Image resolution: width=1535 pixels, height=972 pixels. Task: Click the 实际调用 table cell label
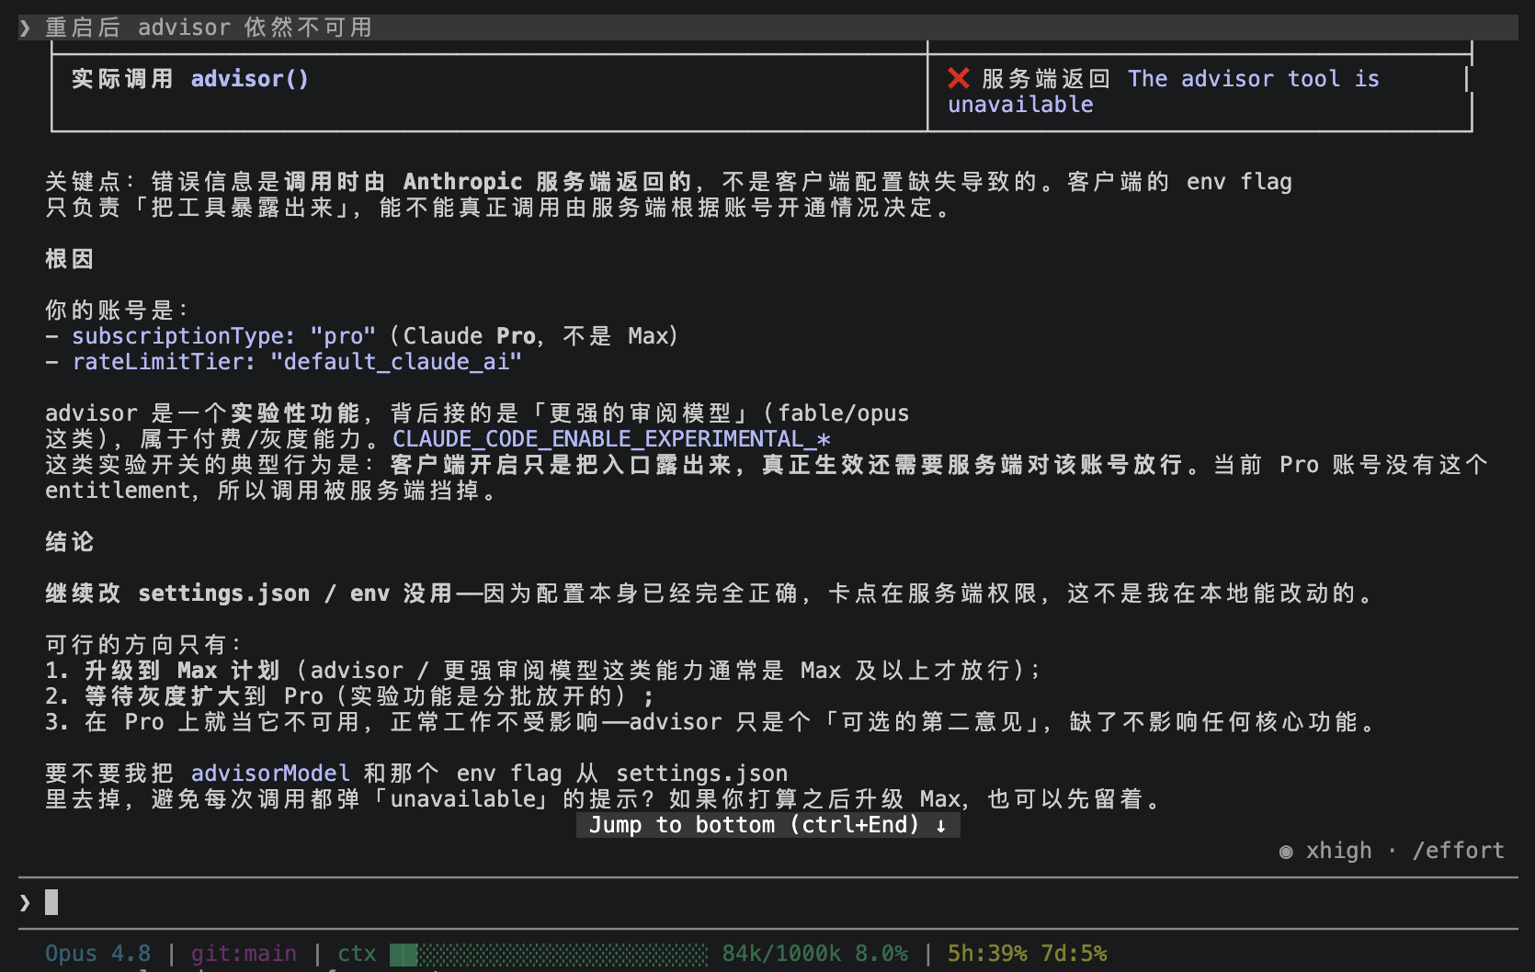coord(122,79)
